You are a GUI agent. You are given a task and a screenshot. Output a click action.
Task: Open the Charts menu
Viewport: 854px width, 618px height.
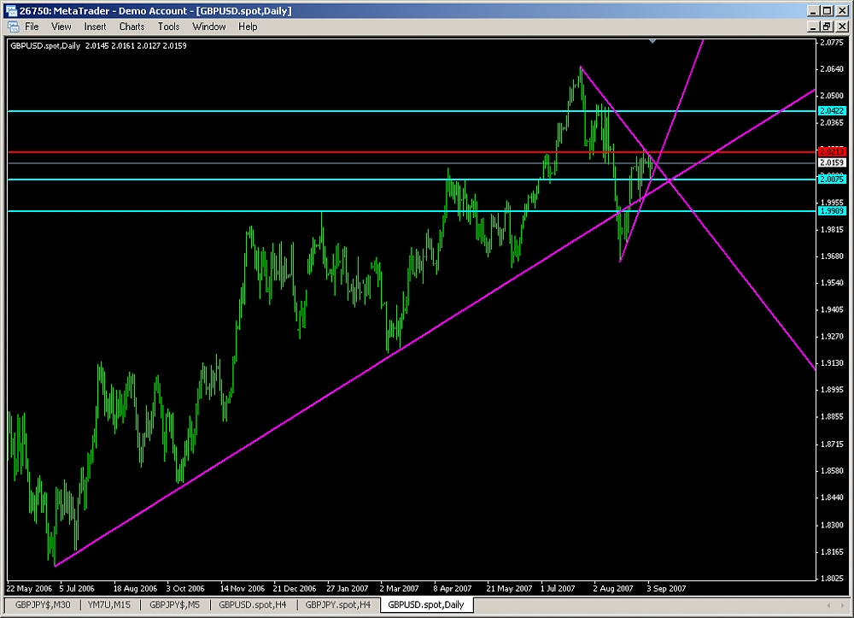click(x=132, y=26)
